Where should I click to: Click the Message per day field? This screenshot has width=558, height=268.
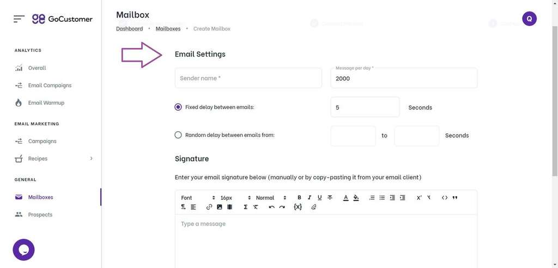coord(404,78)
